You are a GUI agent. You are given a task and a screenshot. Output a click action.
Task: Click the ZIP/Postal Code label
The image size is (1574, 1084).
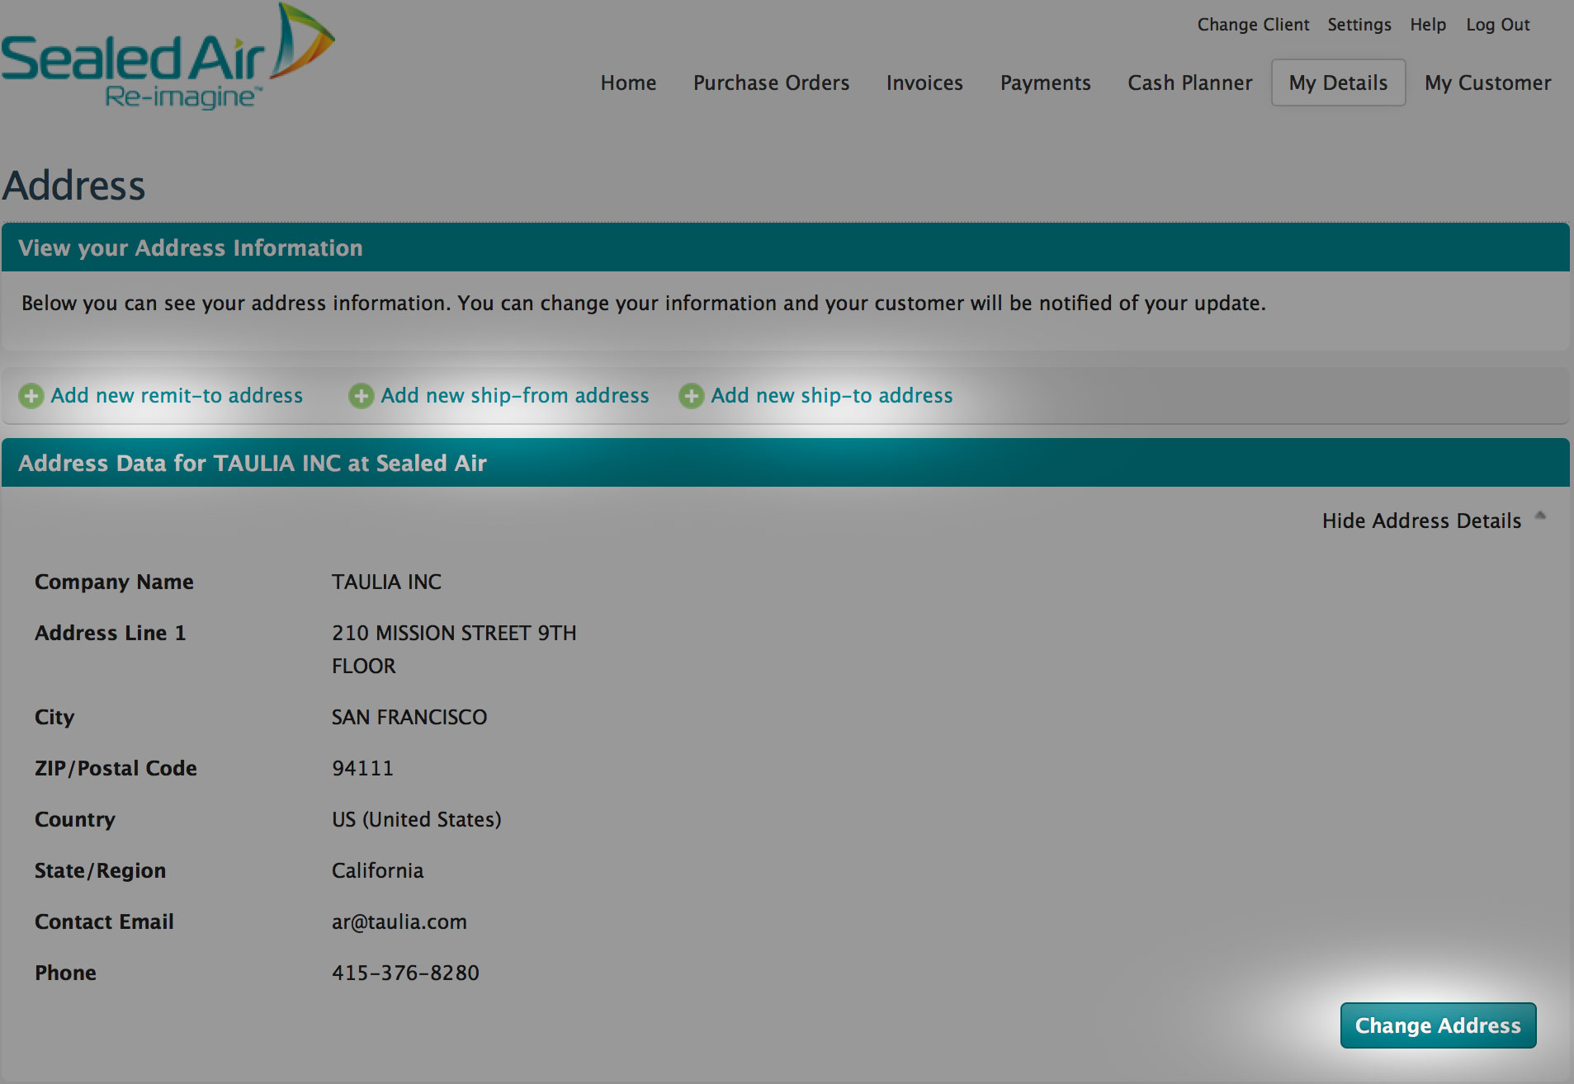point(116,768)
